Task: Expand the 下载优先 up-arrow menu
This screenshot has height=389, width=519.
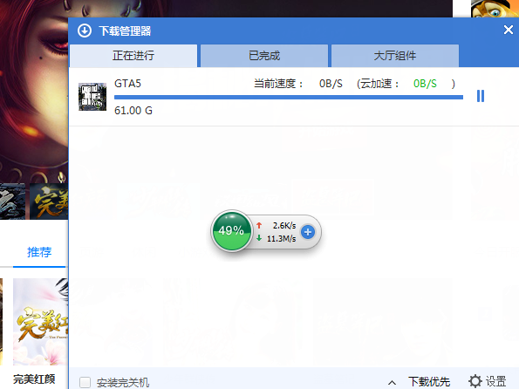Action: 392,382
